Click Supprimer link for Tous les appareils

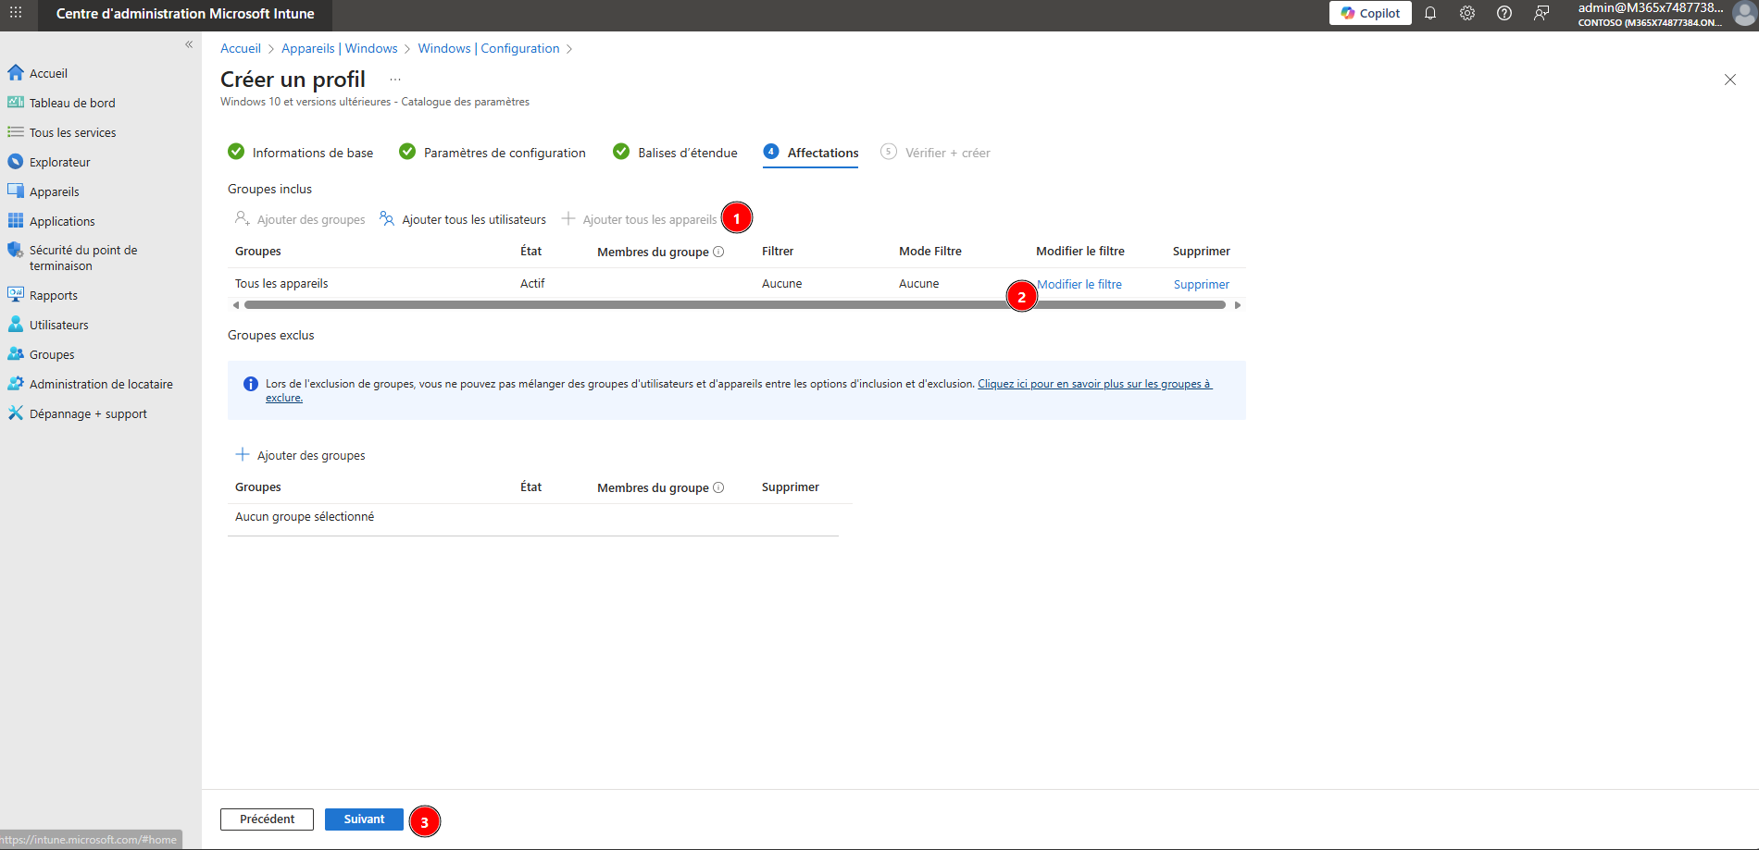tap(1202, 284)
